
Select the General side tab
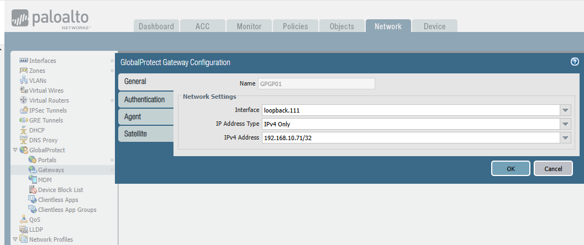pos(146,82)
